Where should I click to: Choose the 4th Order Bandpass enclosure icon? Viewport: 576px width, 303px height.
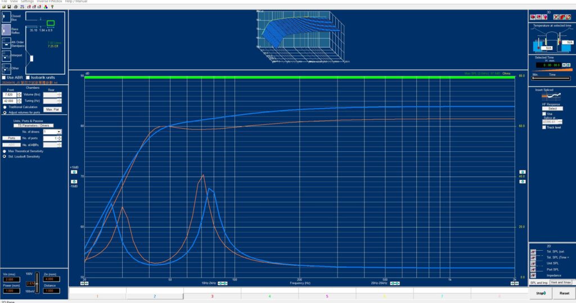pyautogui.click(x=6, y=43)
